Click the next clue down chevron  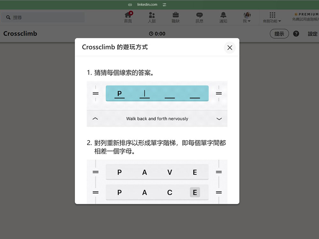(219, 119)
